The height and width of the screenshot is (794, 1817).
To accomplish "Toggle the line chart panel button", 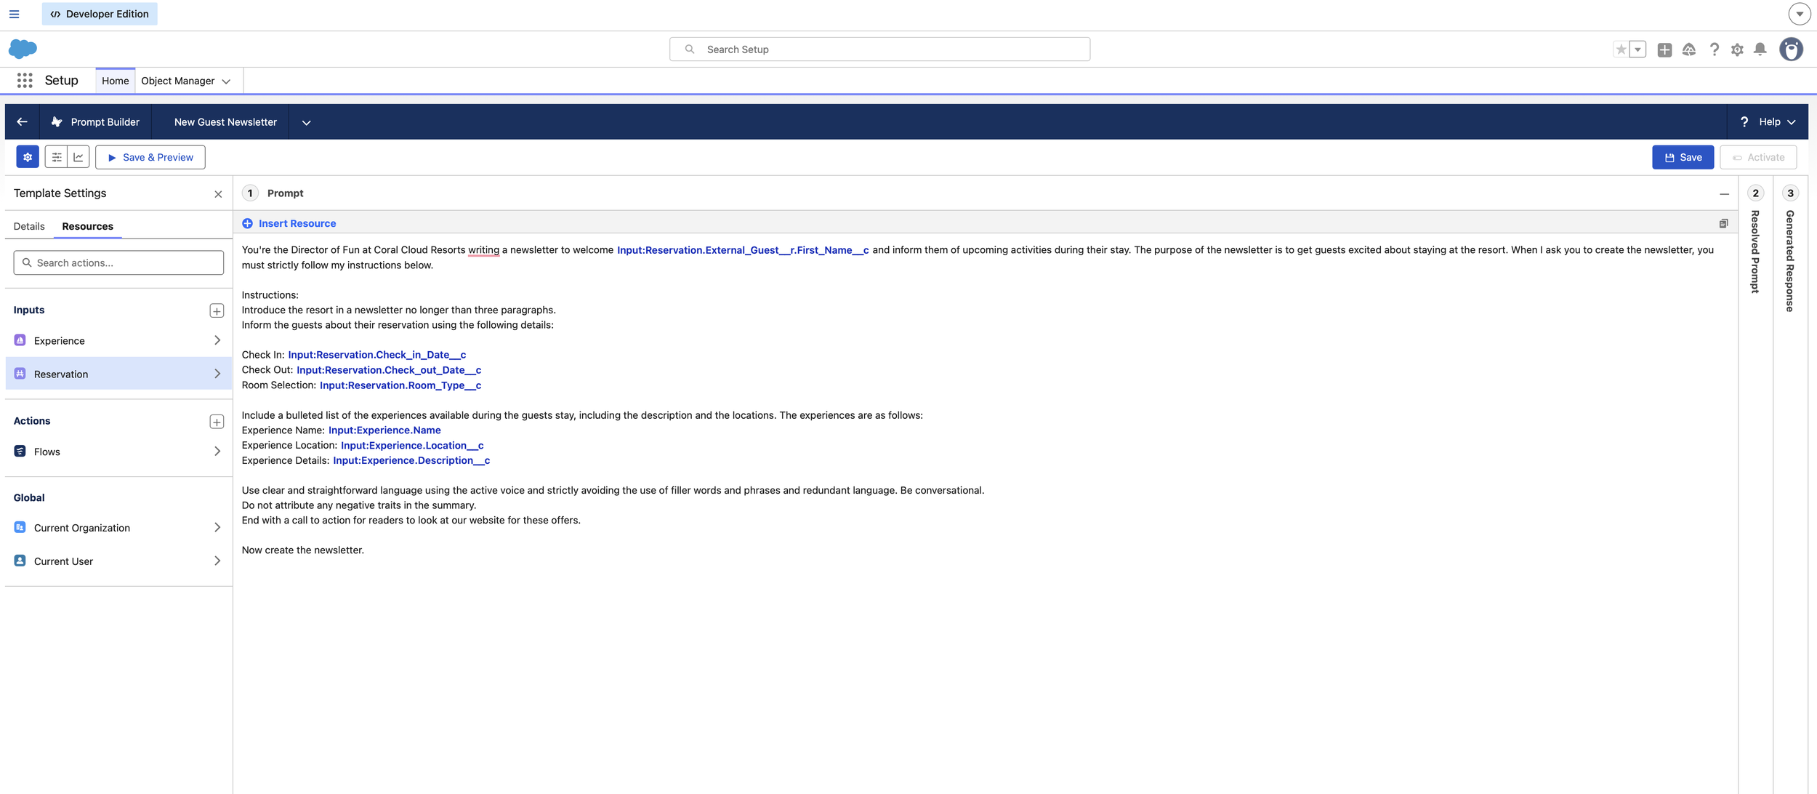I will pyautogui.click(x=78, y=157).
